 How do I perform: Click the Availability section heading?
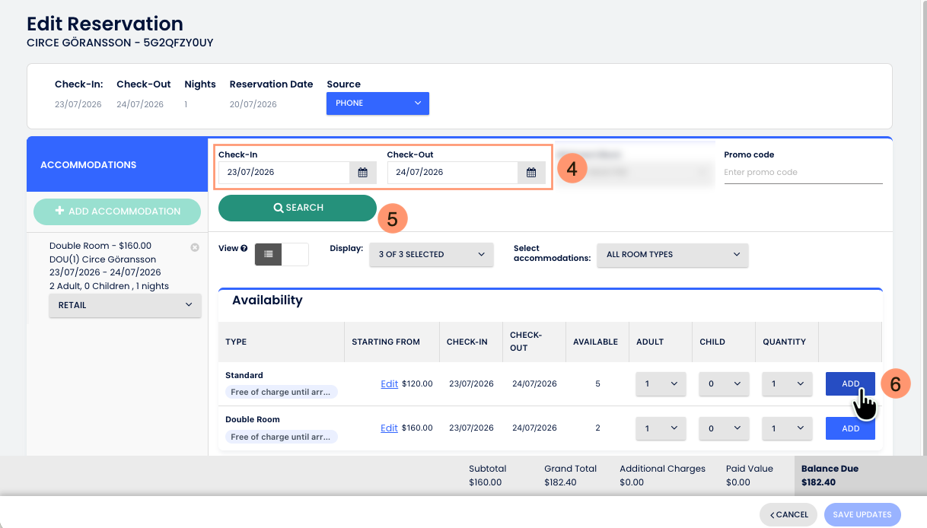tap(267, 301)
